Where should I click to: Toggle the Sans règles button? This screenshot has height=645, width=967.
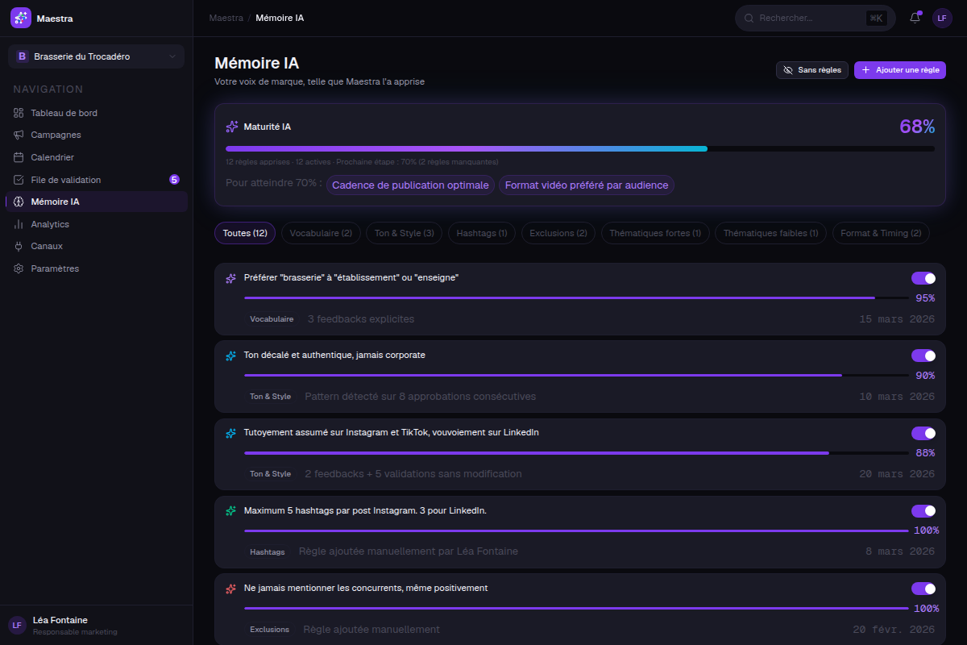[812, 70]
